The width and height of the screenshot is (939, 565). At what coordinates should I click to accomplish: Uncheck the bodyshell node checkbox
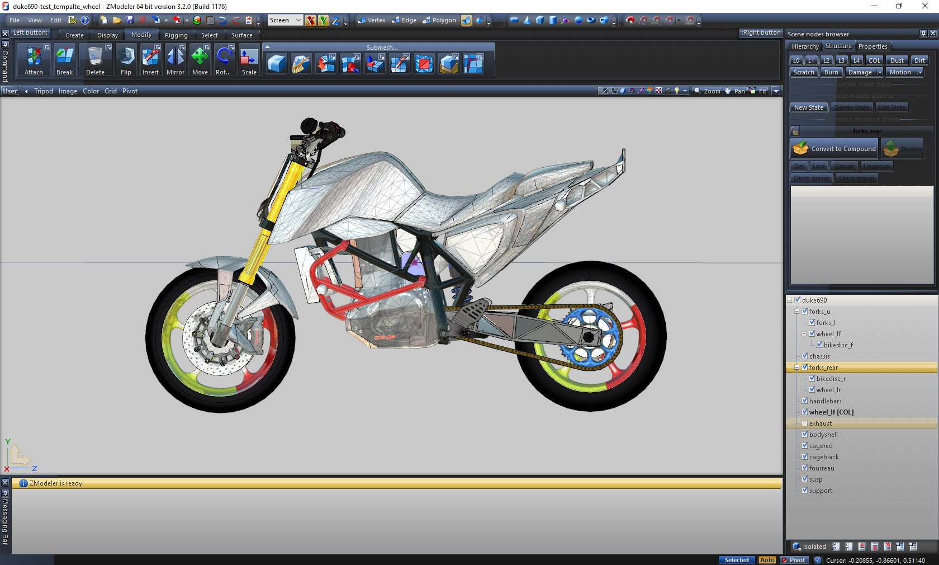(x=805, y=435)
